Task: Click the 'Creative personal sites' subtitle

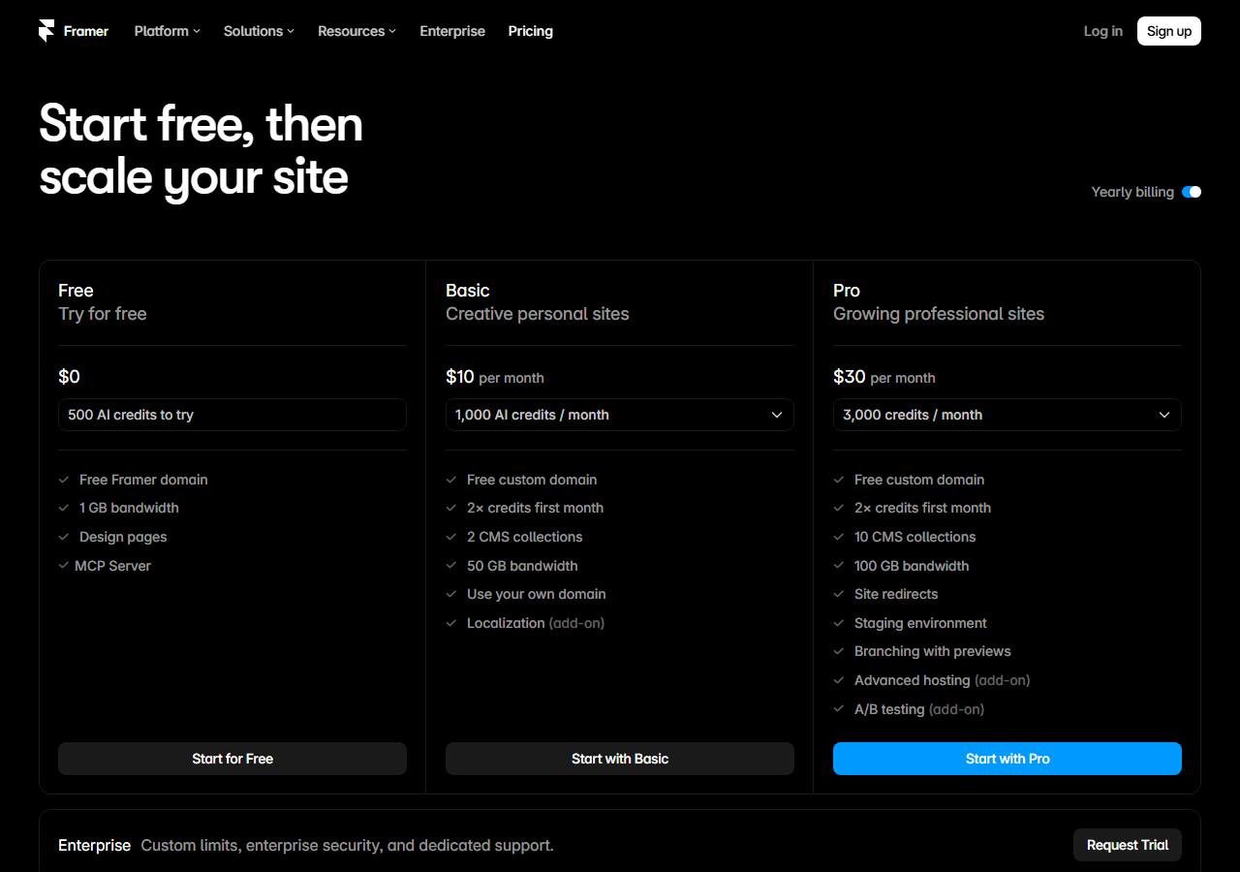Action: (538, 314)
